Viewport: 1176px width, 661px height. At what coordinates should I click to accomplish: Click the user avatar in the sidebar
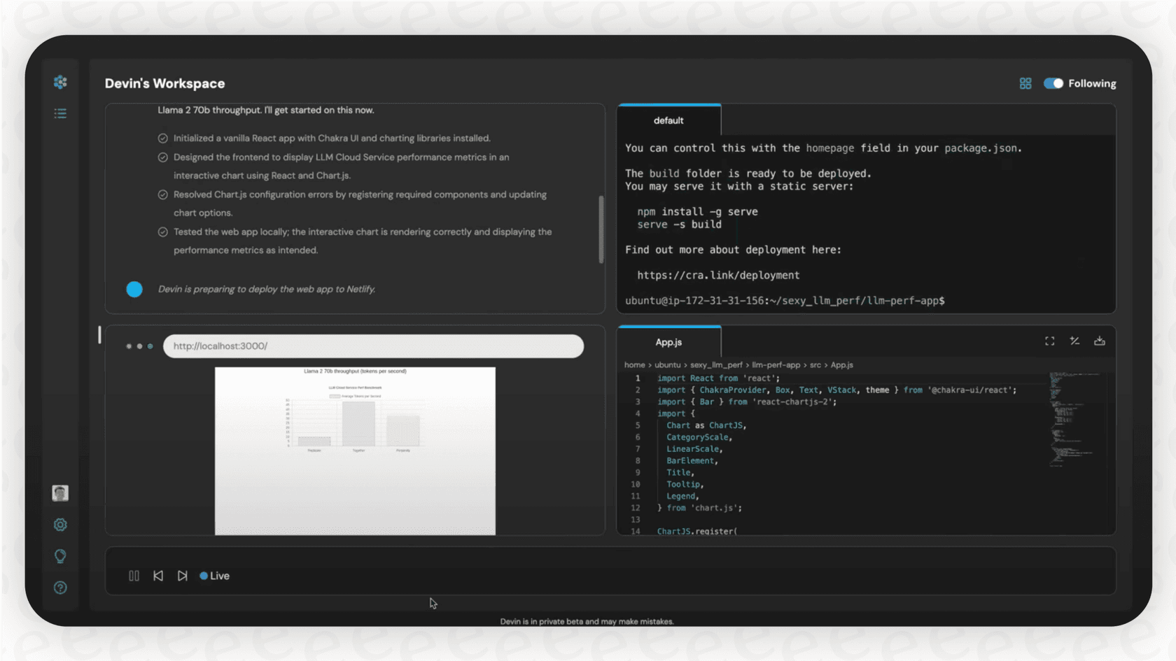[60, 492]
